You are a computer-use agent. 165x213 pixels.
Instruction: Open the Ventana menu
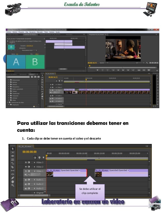click(x=52, y=32)
